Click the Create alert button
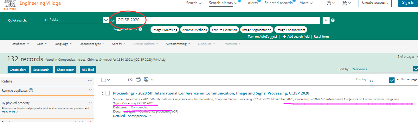This screenshot has height=122, width=418. (x=18, y=70)
